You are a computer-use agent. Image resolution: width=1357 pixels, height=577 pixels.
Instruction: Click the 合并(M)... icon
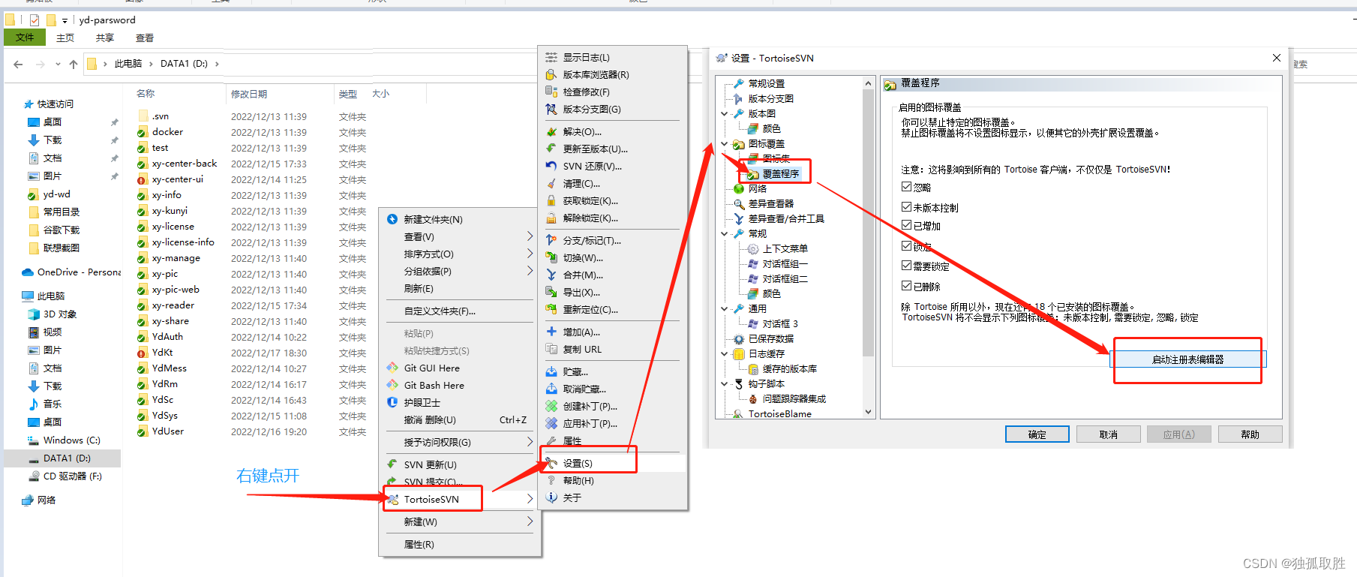point(551,275)
